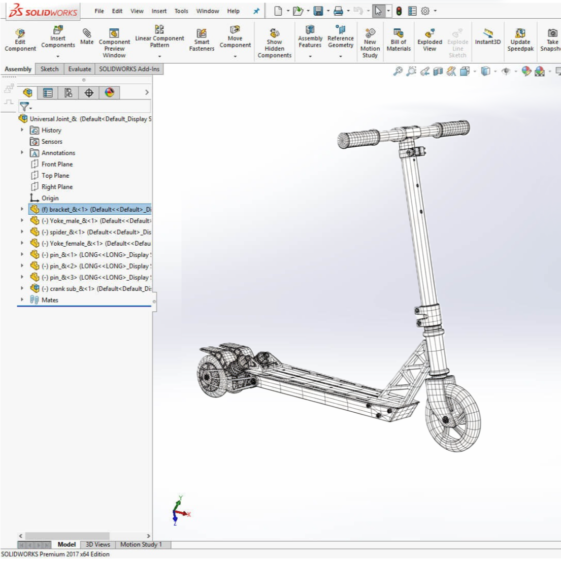Click the Mate paperclip tool
561x561 pixels.
point(87,37)
